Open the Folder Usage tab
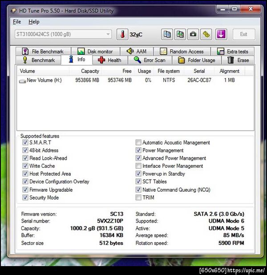 point(197,60)
